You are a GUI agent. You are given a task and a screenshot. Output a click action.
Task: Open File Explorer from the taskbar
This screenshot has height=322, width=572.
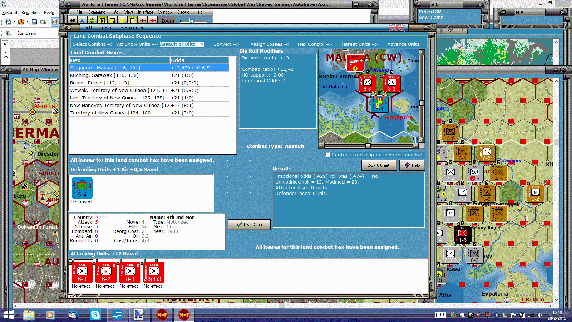29,315
